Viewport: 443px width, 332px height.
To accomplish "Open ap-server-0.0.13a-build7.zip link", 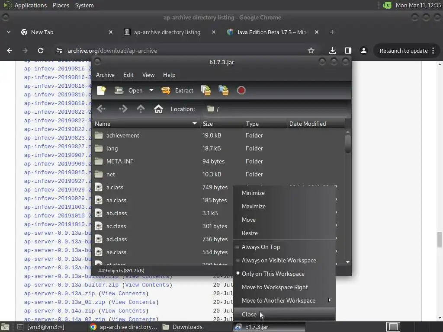I will click(71, 285).
